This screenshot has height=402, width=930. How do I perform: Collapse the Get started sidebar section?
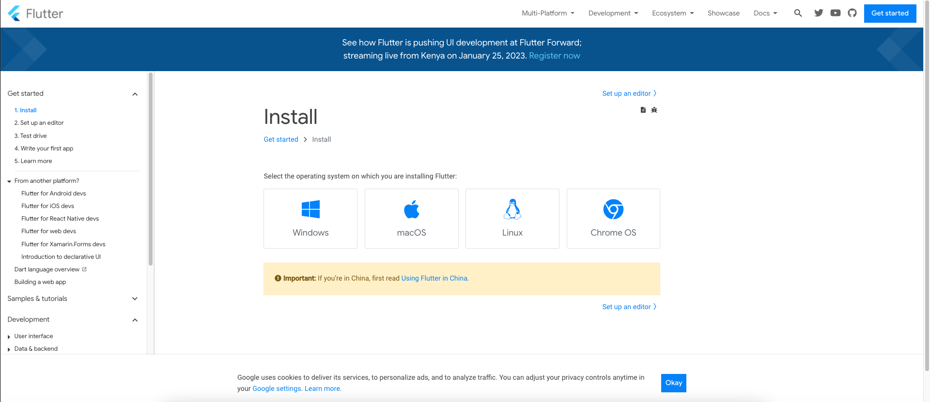pos(135,94)
